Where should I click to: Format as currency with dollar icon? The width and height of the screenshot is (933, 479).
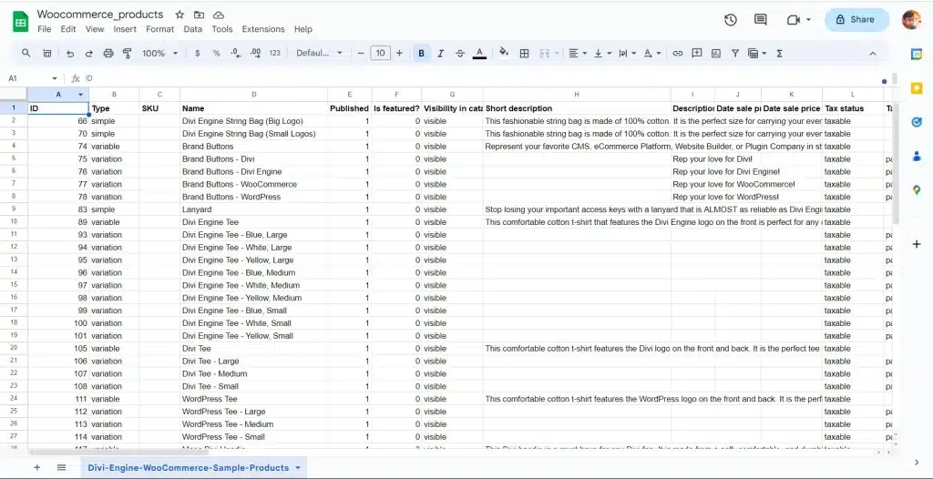click(198, 54)
